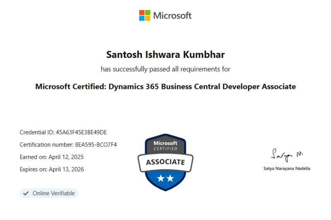
Task: Click the Certification number 8EA595-BCO7F4 line
Action: (68, 145)
